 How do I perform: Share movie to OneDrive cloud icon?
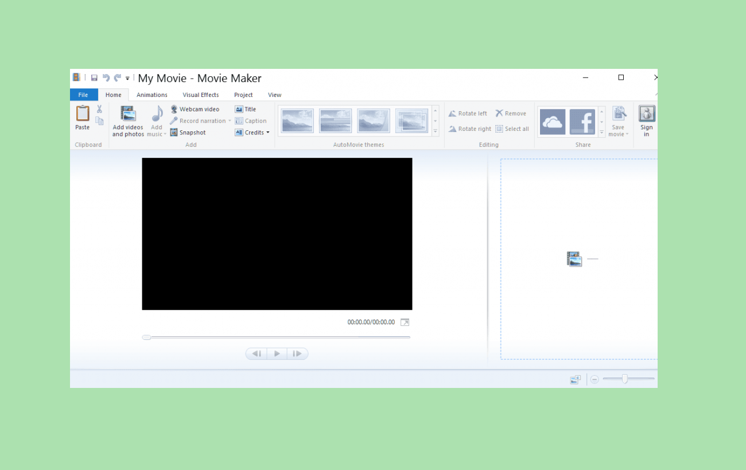click(x=553, y=122)
